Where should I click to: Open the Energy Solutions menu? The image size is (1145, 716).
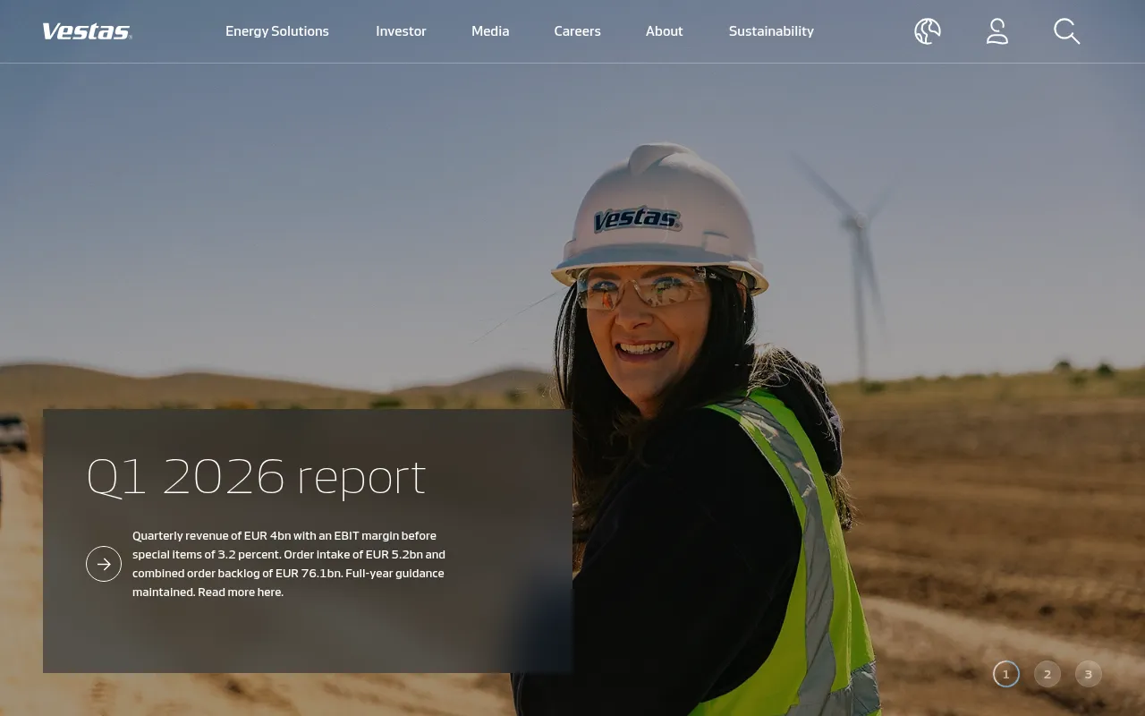(277, 31)
